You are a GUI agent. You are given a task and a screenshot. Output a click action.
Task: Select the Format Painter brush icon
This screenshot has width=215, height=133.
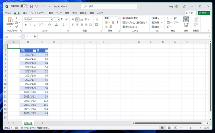tap(16, 27)
